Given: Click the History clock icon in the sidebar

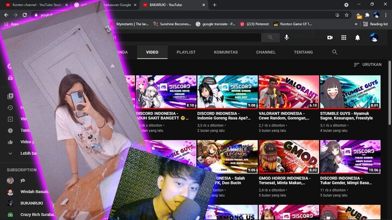Looking at the screenshot, I should point(10,108).
